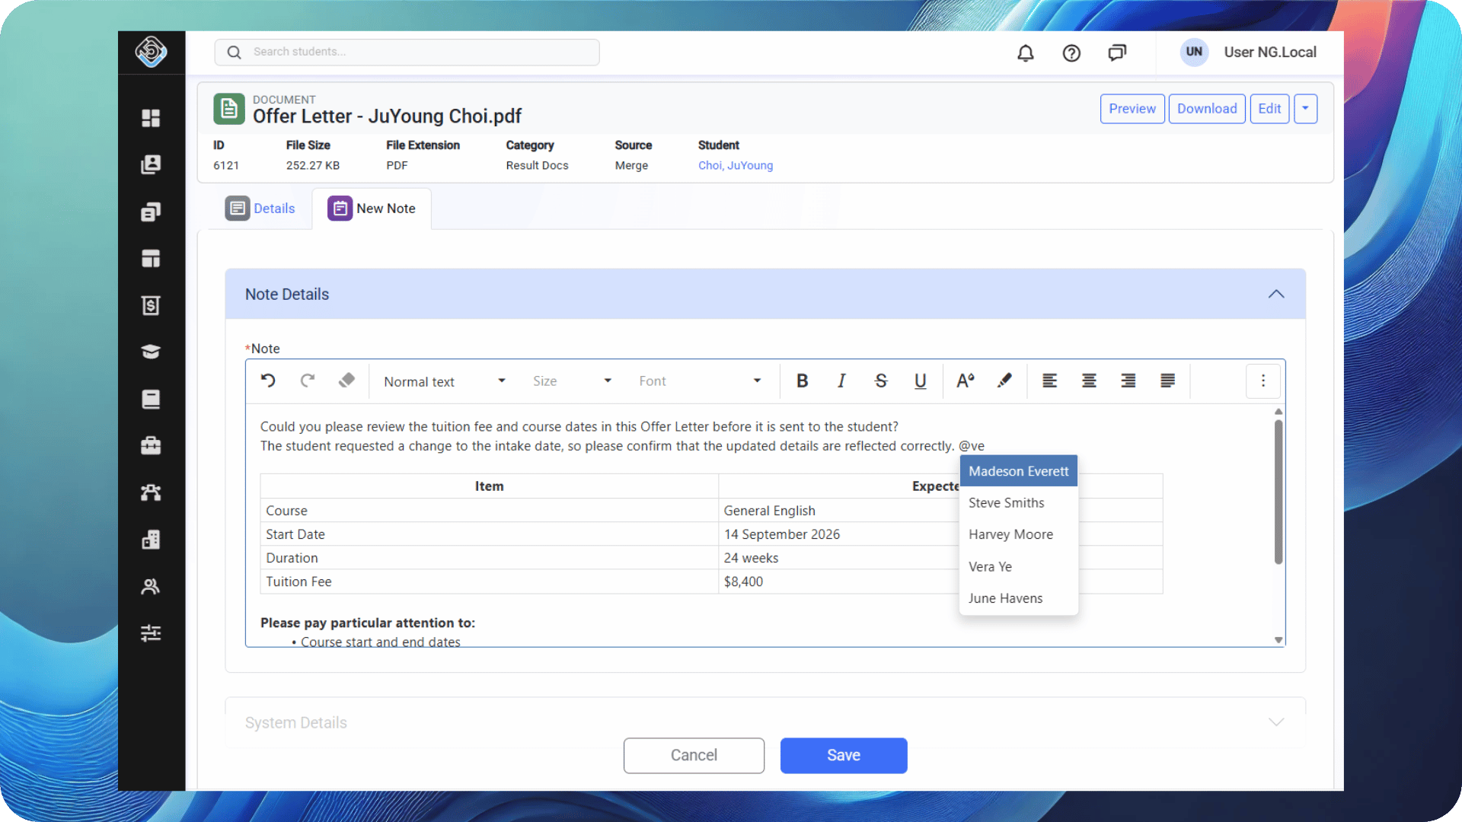Viewport: 1462px width, 822px height.
Task: Mention June Havens from the list
Action: point(1019,599)
